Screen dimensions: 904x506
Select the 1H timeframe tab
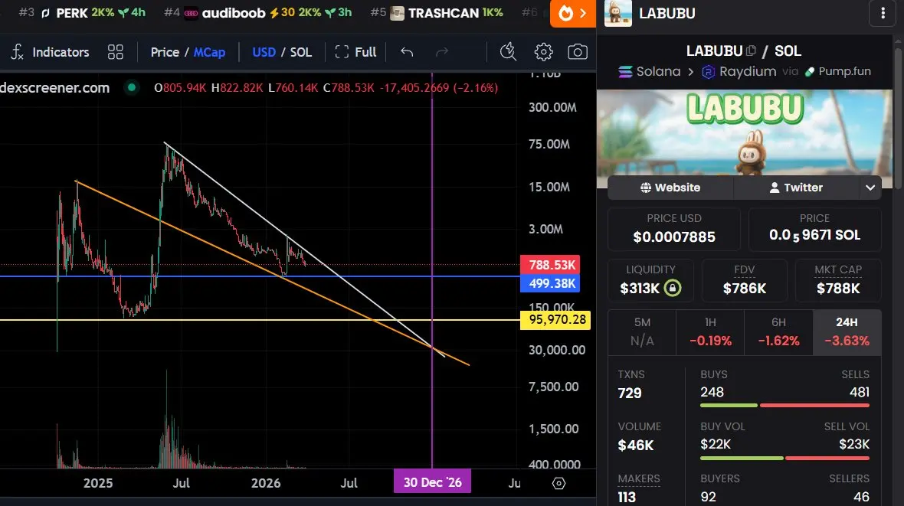coord(710,332)
